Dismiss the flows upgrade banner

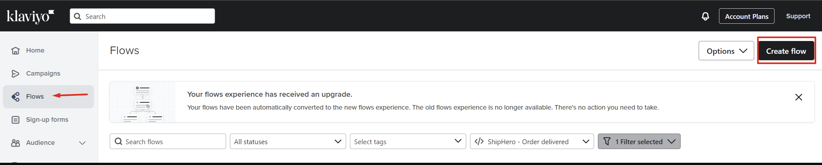tap(798, 97)
